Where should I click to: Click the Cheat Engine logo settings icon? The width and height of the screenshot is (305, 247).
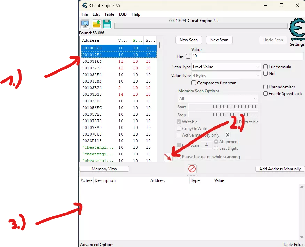point(297,29)
